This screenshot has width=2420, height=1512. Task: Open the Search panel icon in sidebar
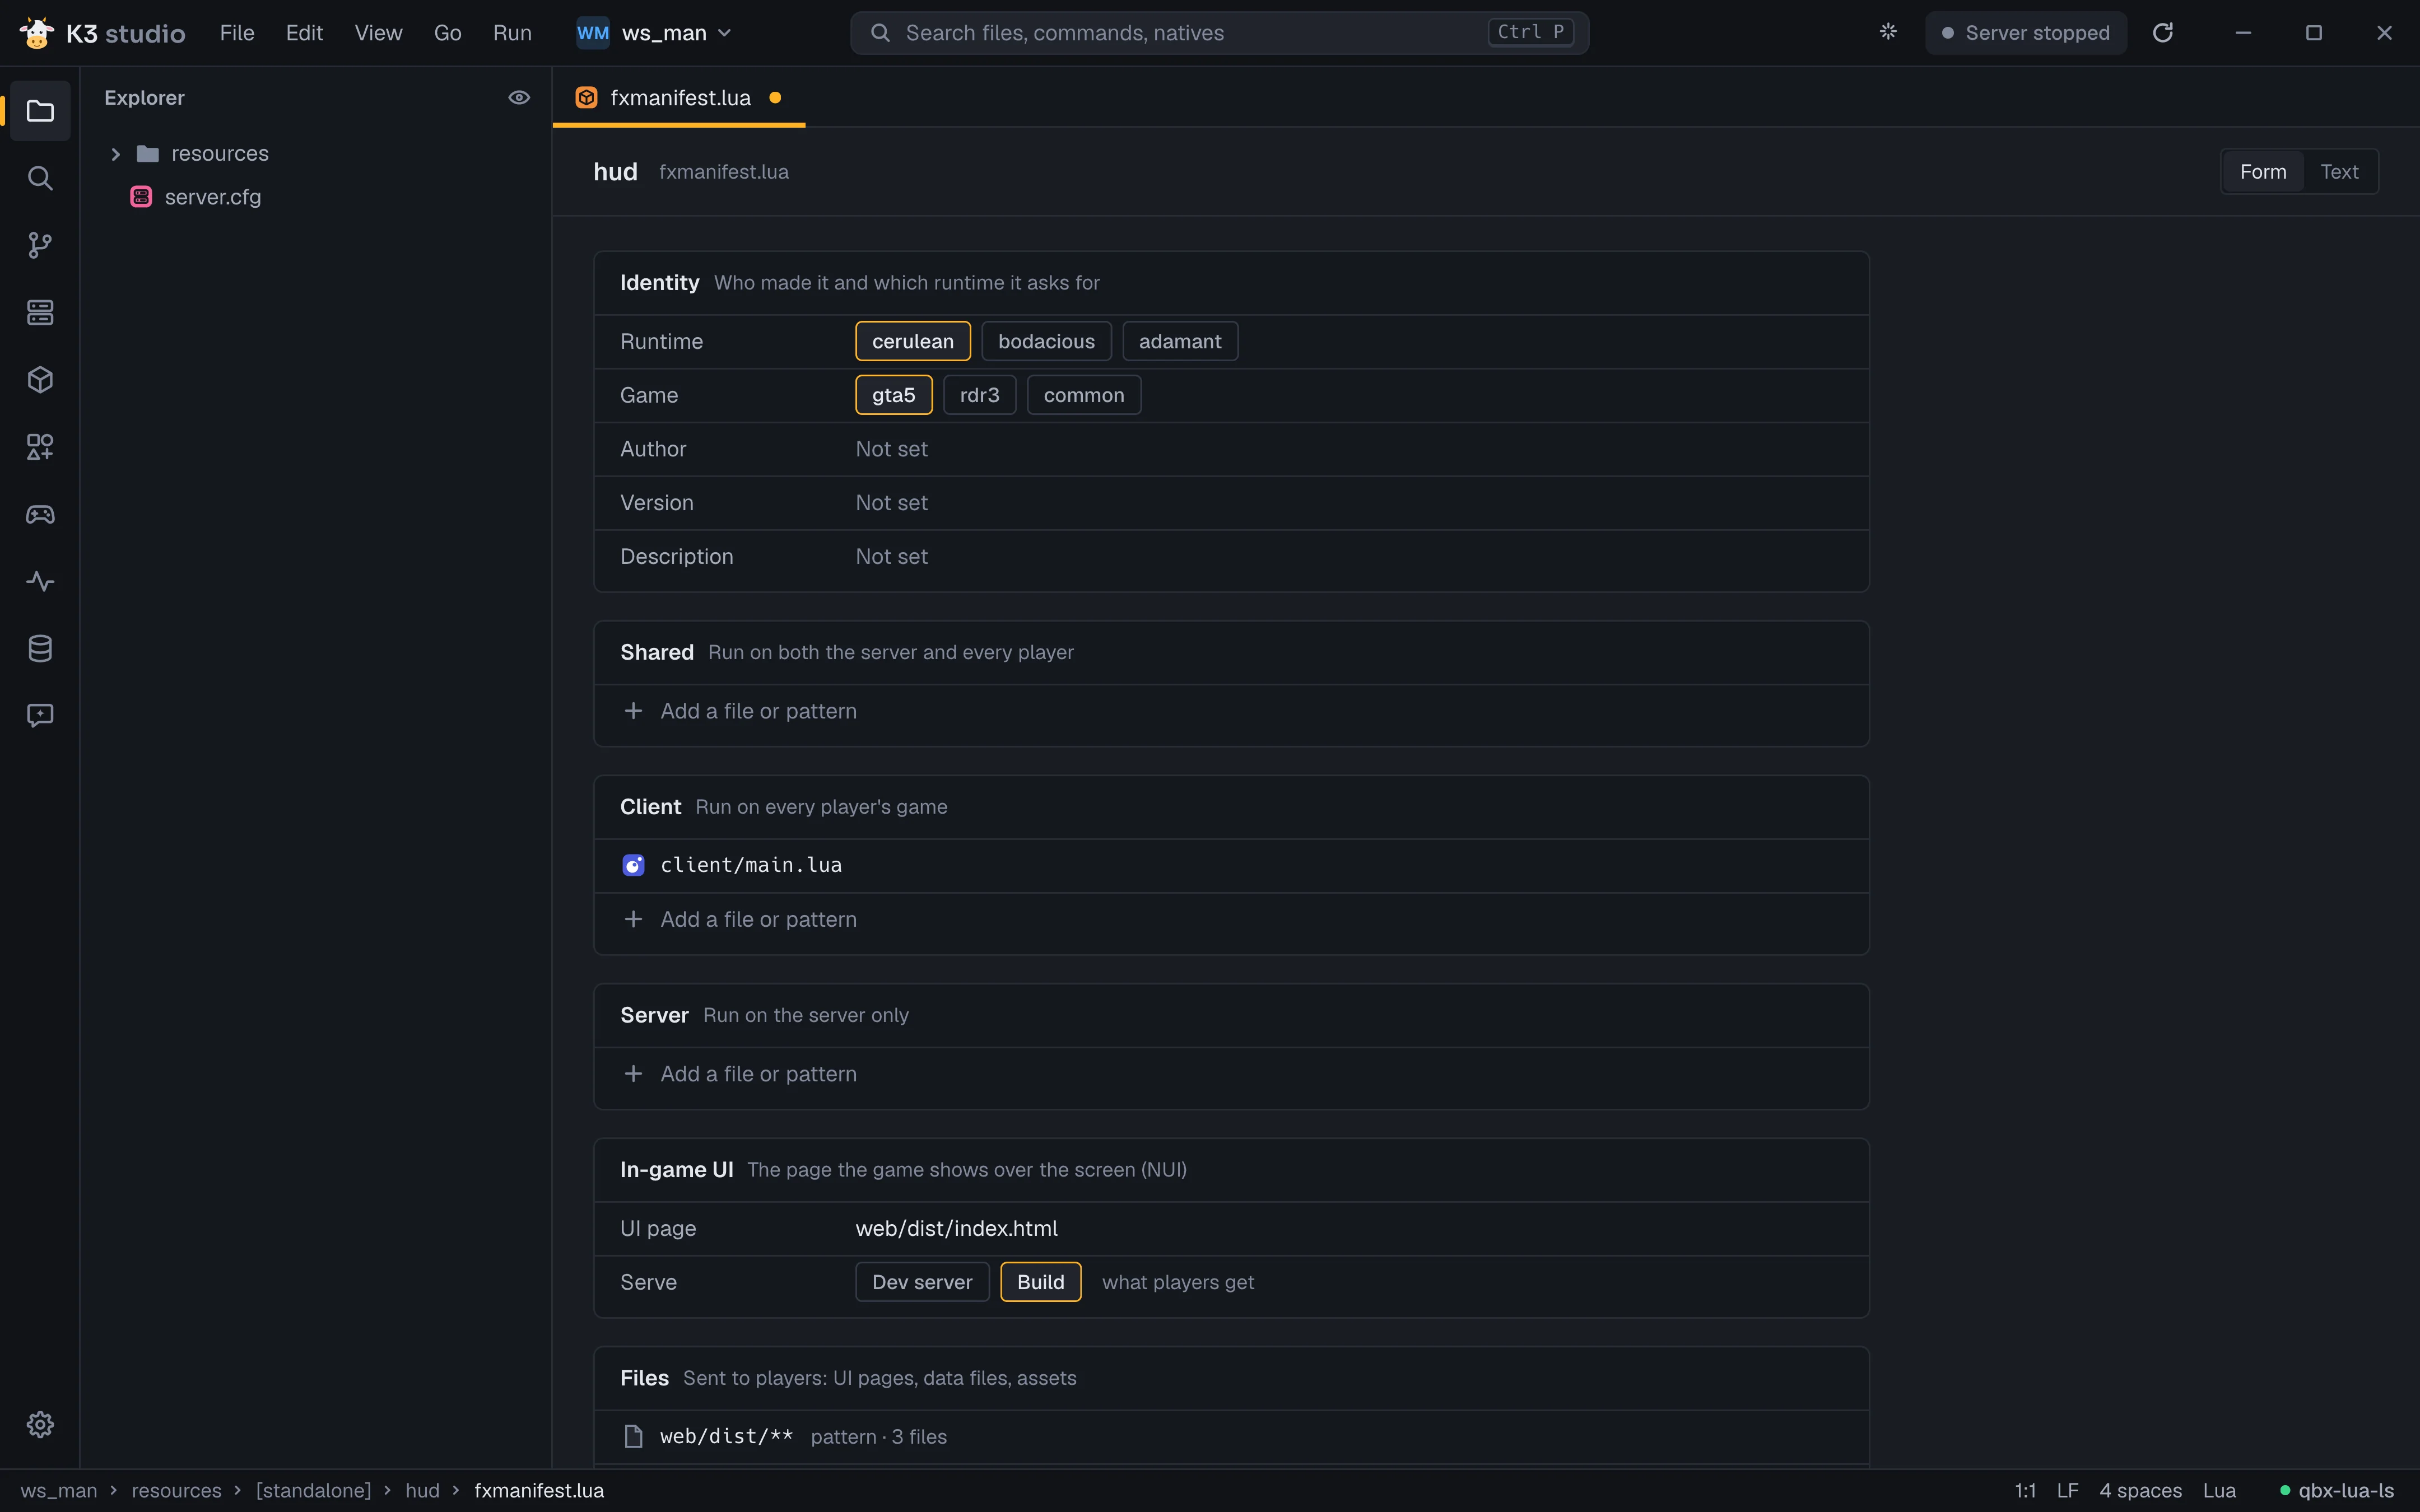pyautogui.click(x=40, y=178)
